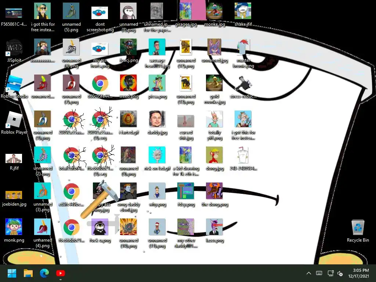This screenshot has height=282, width=376.
Task: Select the my ass hurts.png file
Action: [x=100, y=55]
